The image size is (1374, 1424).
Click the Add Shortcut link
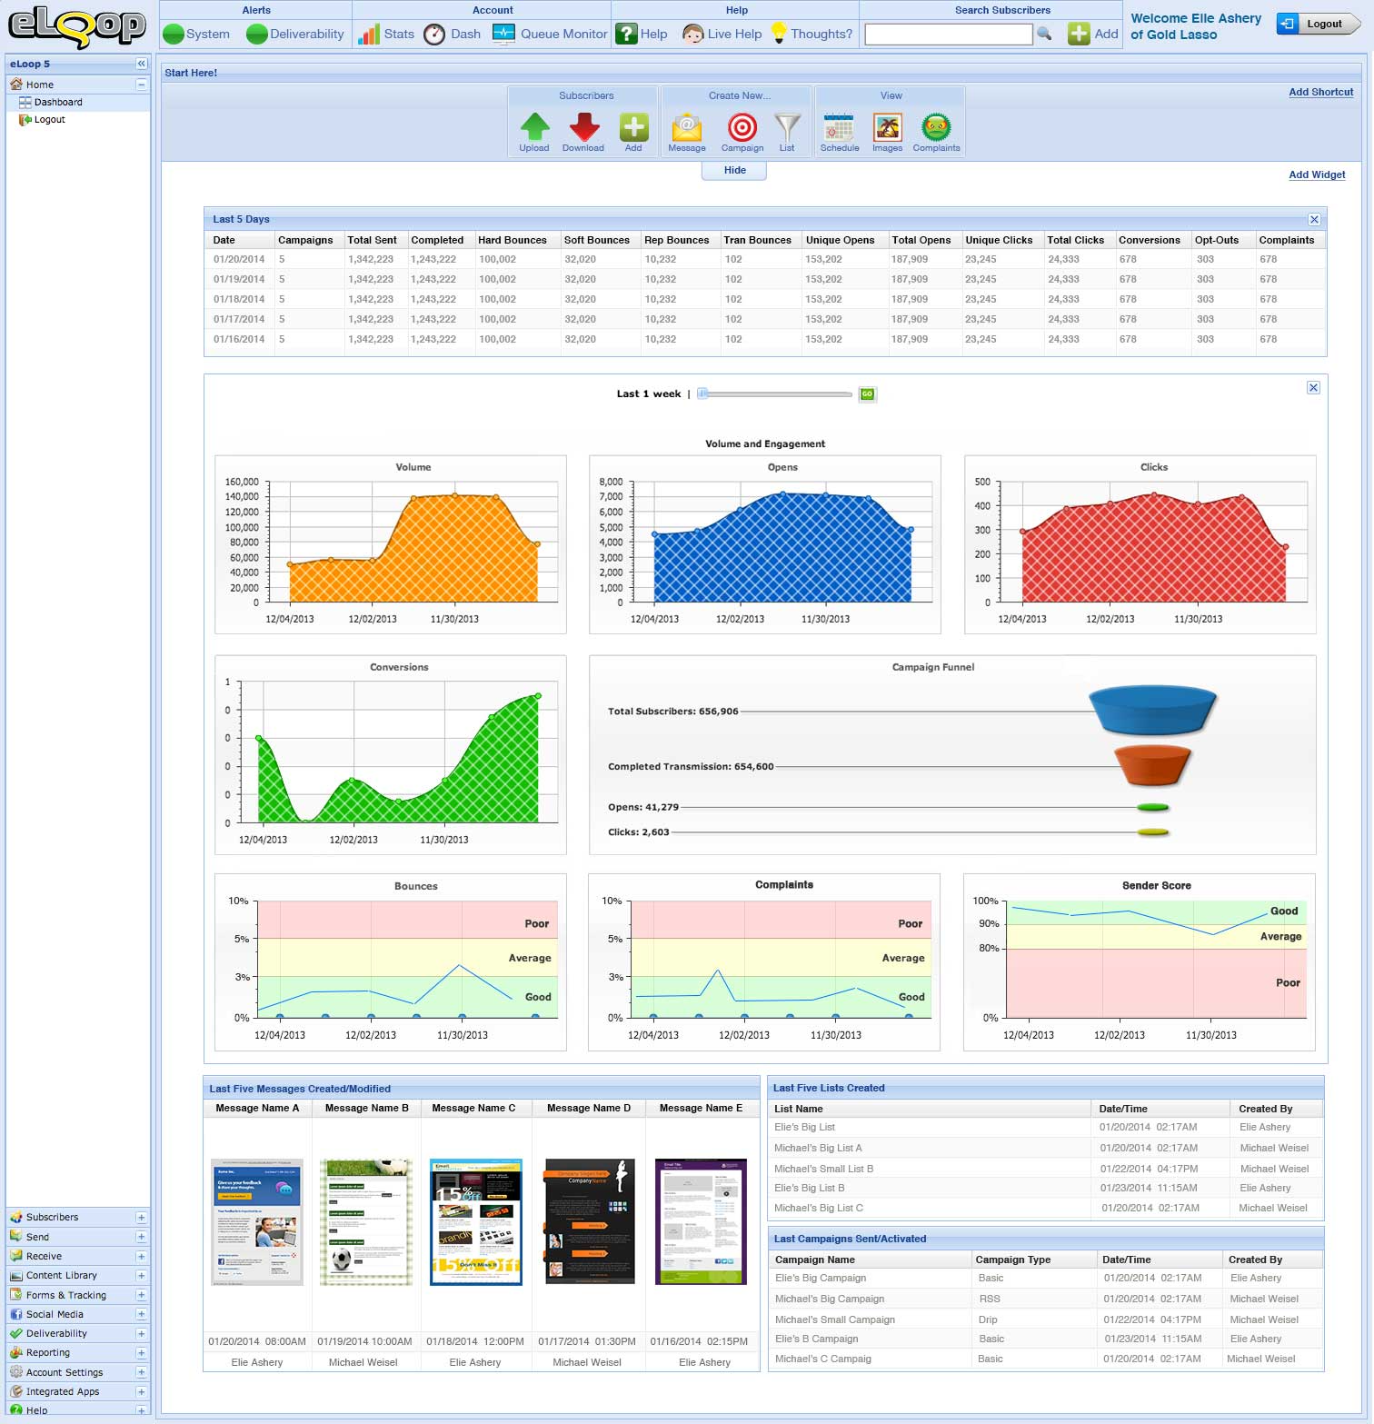click(x=1319, y=92)
